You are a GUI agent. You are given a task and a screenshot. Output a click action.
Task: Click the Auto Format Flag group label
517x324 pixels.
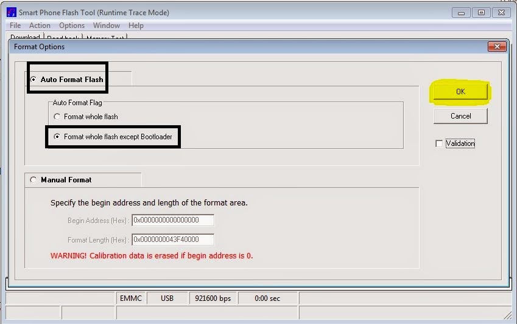click(x=77, y=102)
